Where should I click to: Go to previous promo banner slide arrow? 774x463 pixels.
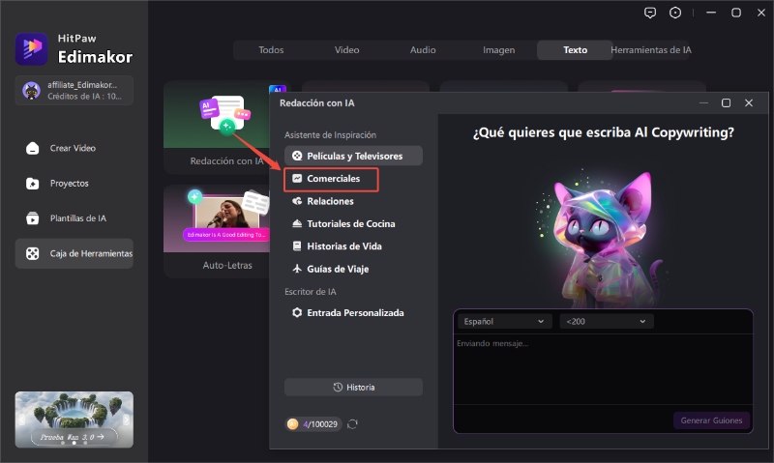click(x=21, y=420)
